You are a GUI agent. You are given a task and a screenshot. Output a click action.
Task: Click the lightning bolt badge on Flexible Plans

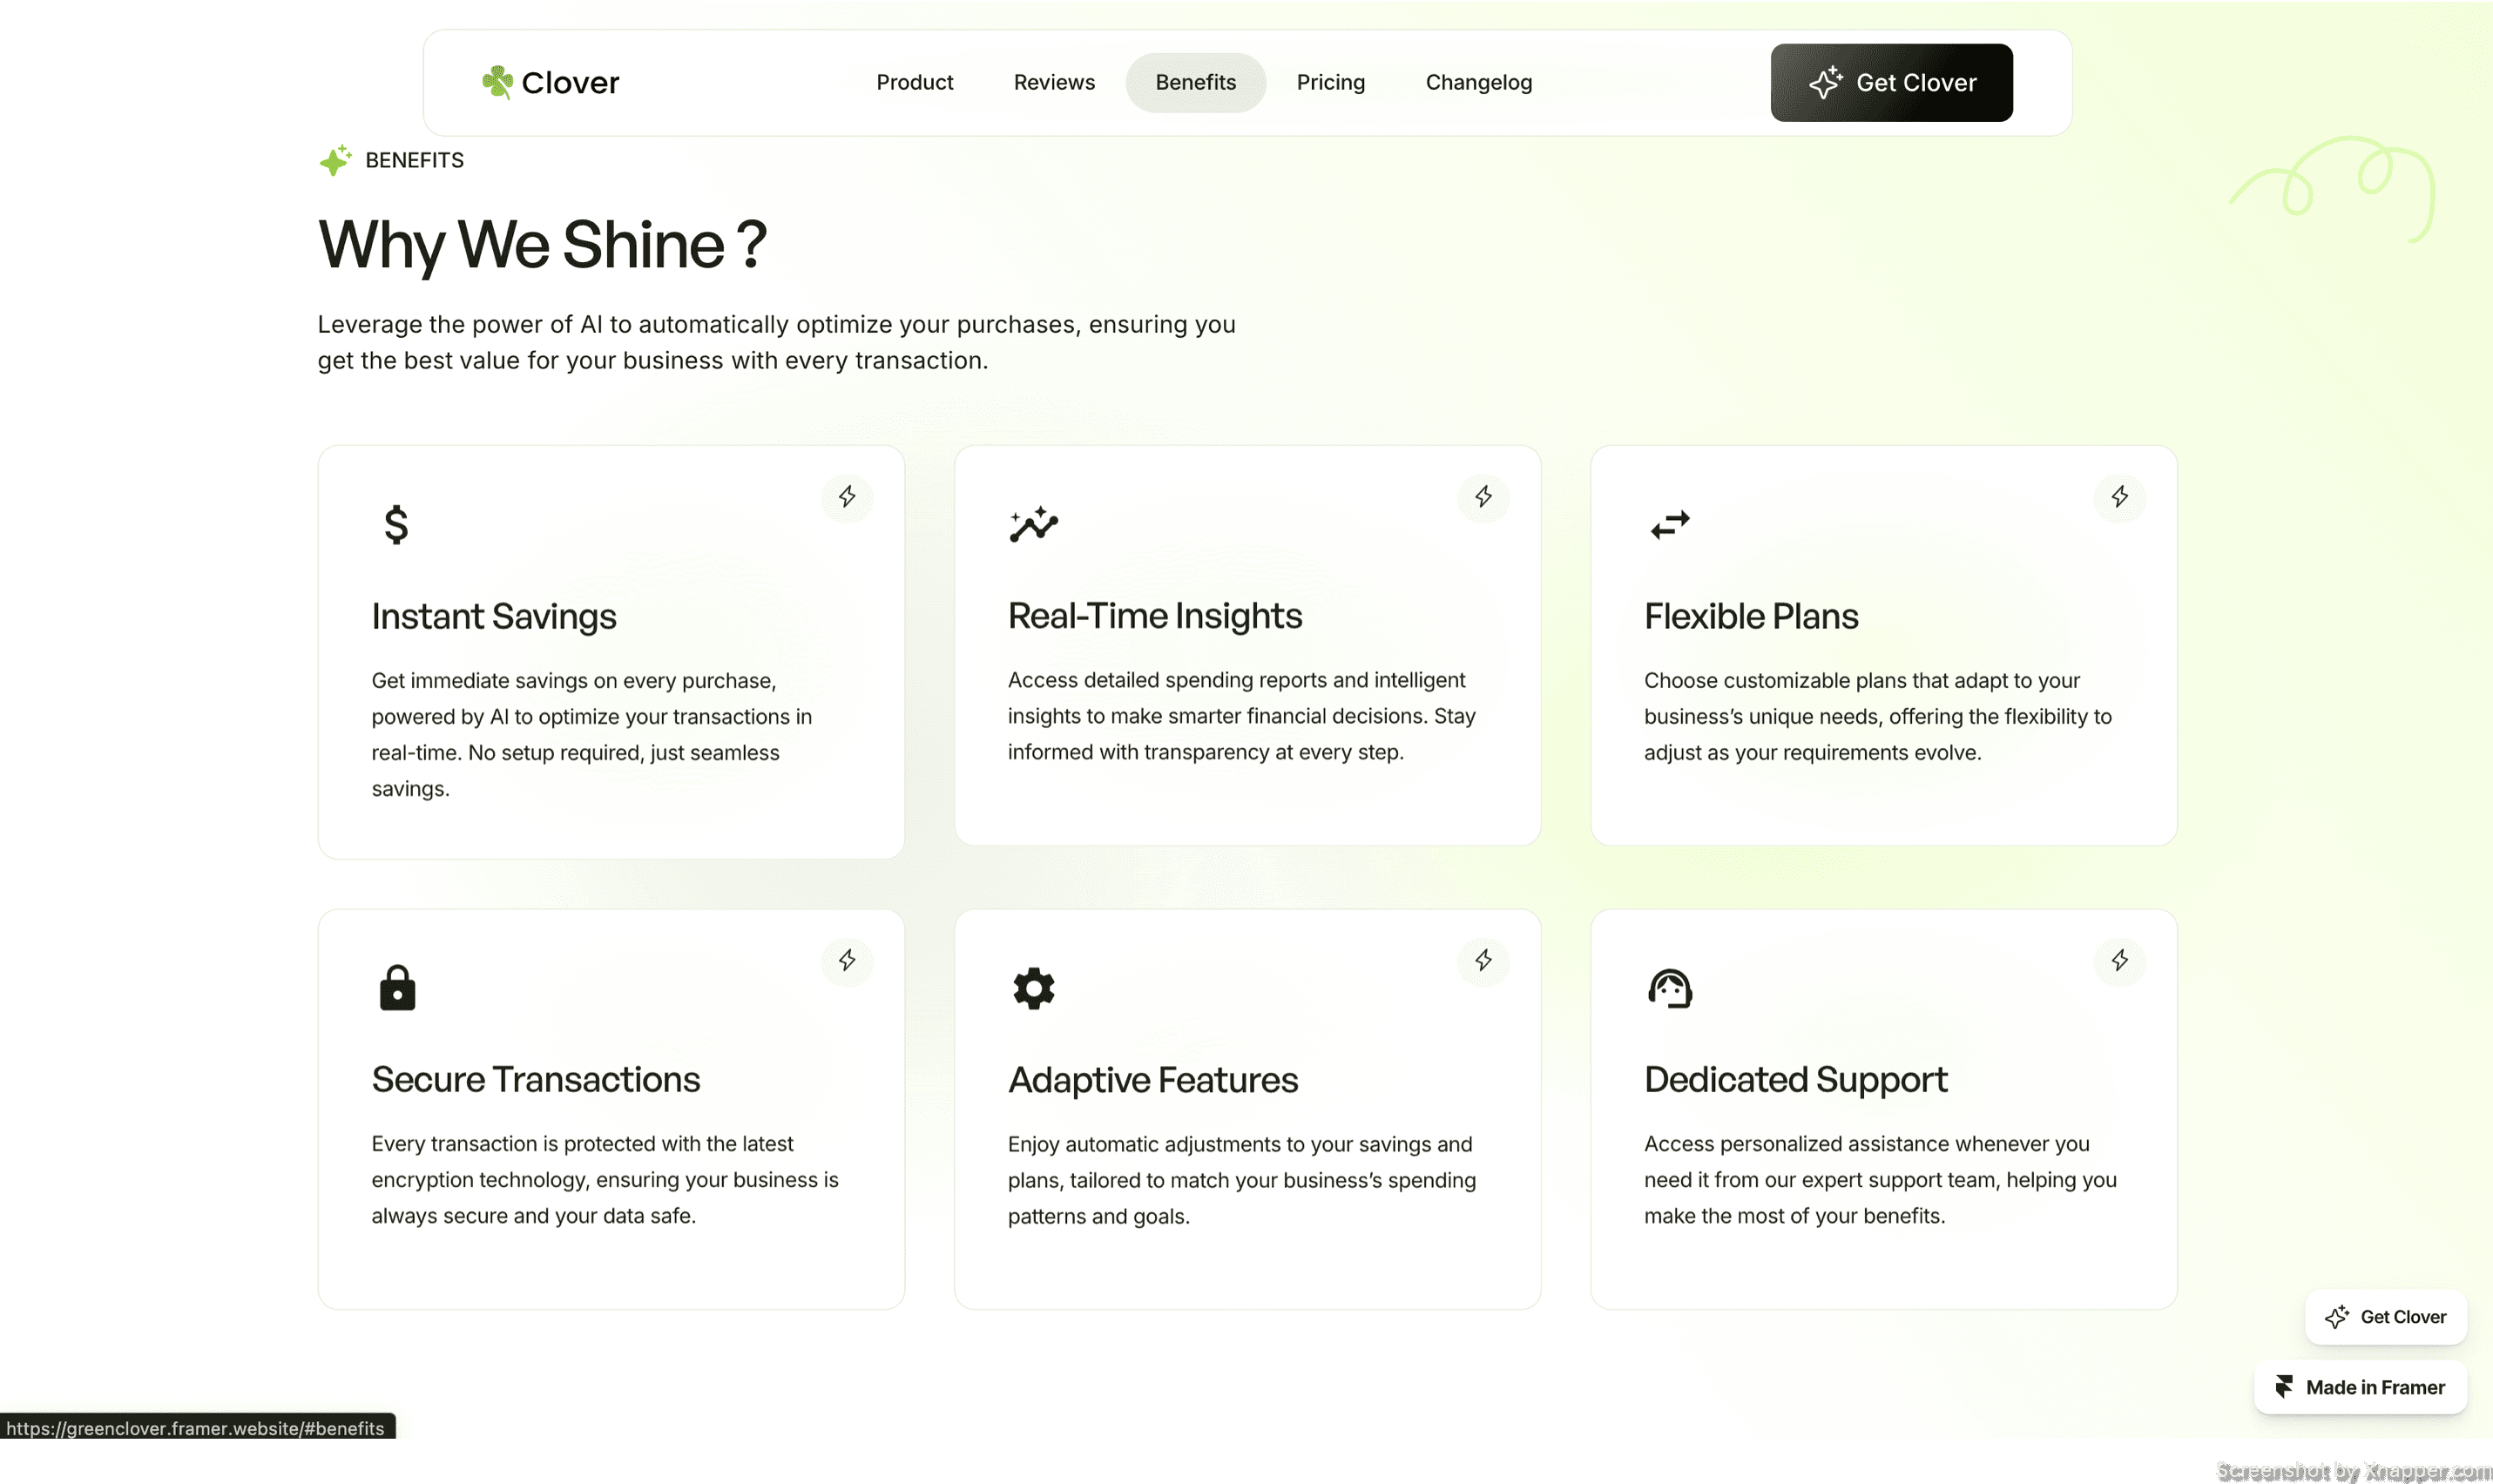coord(2119,497)
